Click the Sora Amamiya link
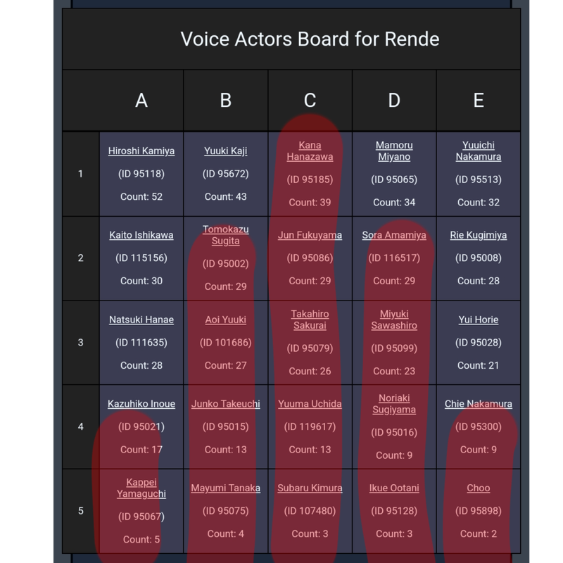 [x=394, y=235]
